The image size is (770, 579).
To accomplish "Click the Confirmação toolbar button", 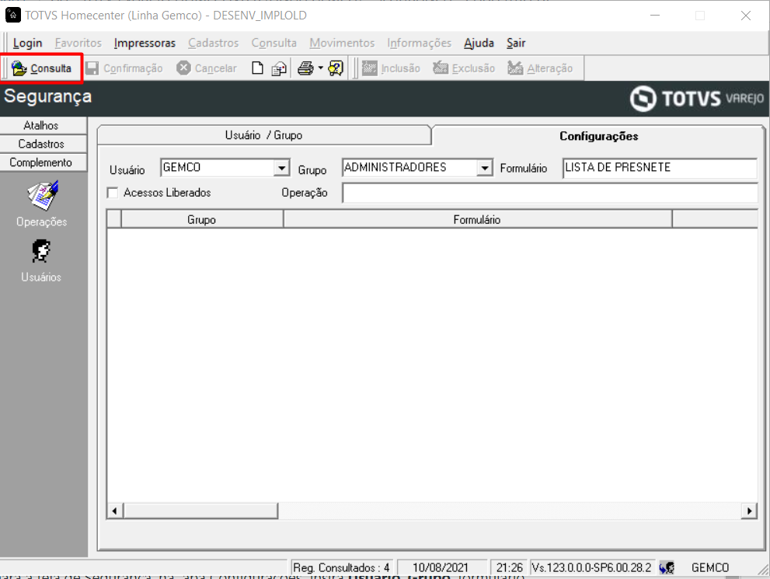I will click(124, 68).
